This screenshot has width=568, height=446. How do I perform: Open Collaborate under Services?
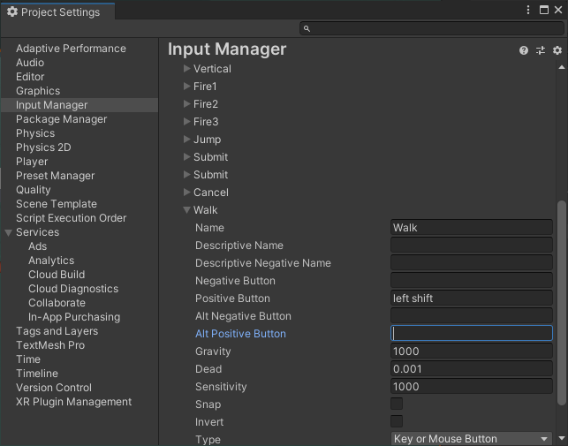(x=57, y=303)
